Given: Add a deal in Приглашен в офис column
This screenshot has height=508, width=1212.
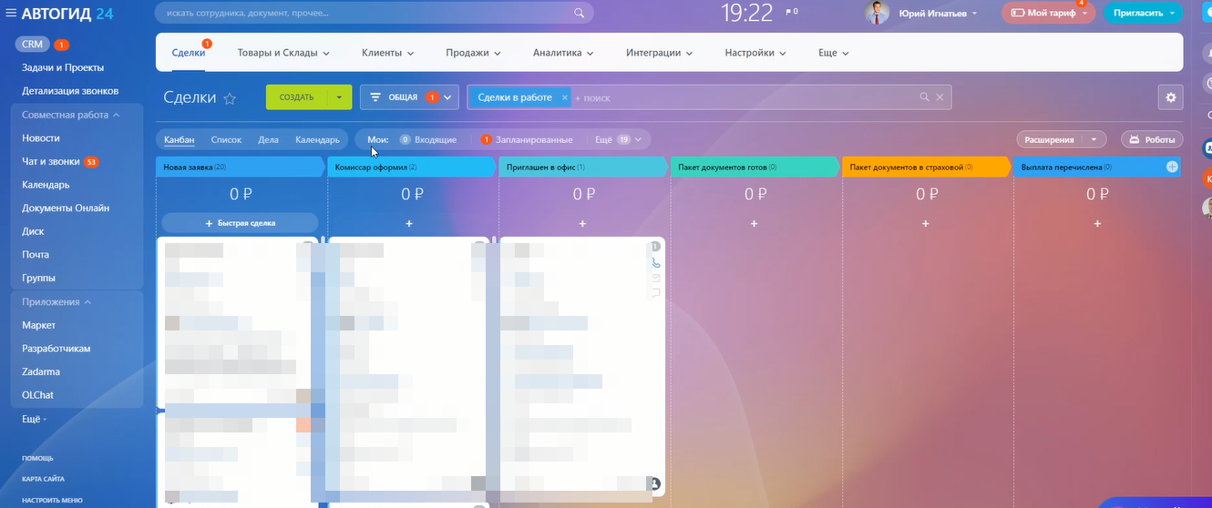Looking at the screenshot, I should (582, 223).
